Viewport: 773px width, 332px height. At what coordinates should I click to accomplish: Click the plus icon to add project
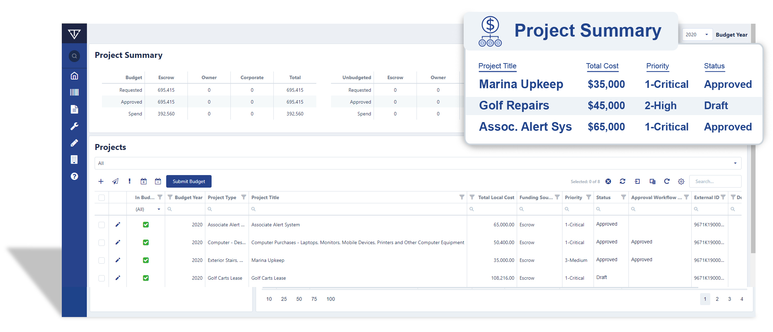101,181
